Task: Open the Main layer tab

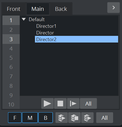Action: pyautogui.click(x=38, y=9)
